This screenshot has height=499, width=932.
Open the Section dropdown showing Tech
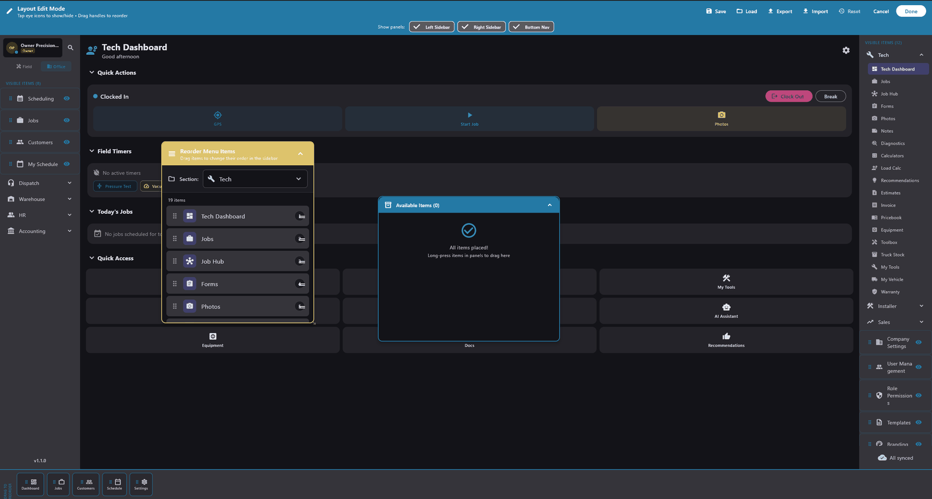pyautogui.click(x=255, y=179)
